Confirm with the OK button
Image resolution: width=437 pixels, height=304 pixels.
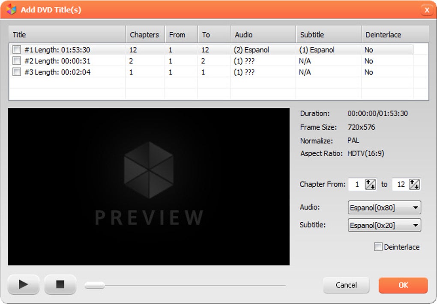pos(403,285)
